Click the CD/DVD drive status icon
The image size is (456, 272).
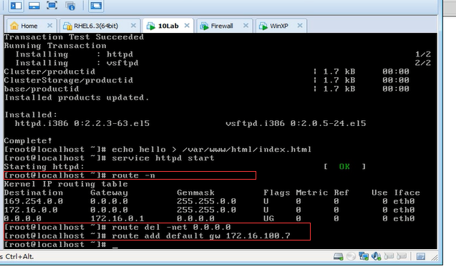point(351,256)
